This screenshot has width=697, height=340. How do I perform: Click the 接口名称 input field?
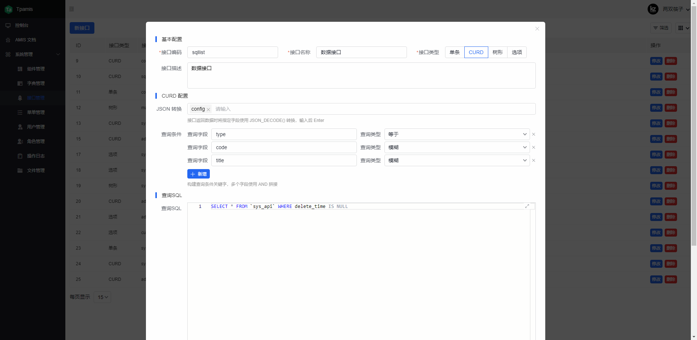(x=362, y=52)
